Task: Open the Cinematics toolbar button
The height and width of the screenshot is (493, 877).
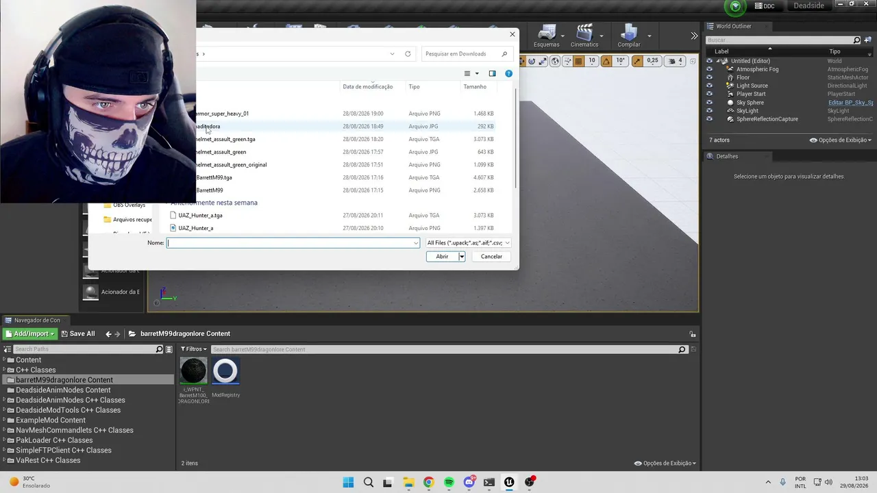Action: point(584,36)
